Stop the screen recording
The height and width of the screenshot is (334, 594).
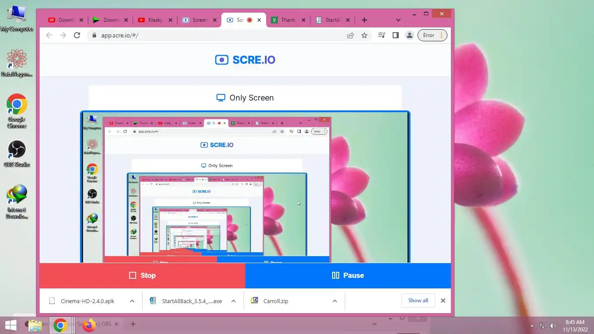click(x=142, y=275)
